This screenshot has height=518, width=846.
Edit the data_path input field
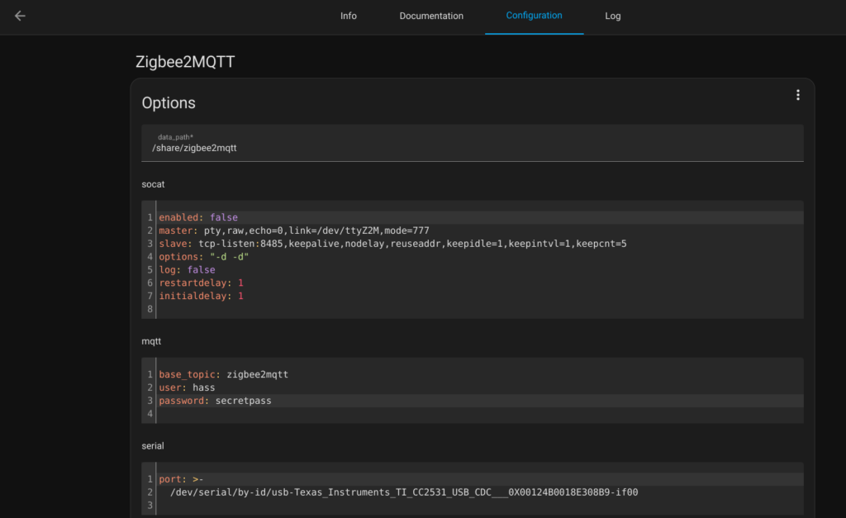coord(472,143)
